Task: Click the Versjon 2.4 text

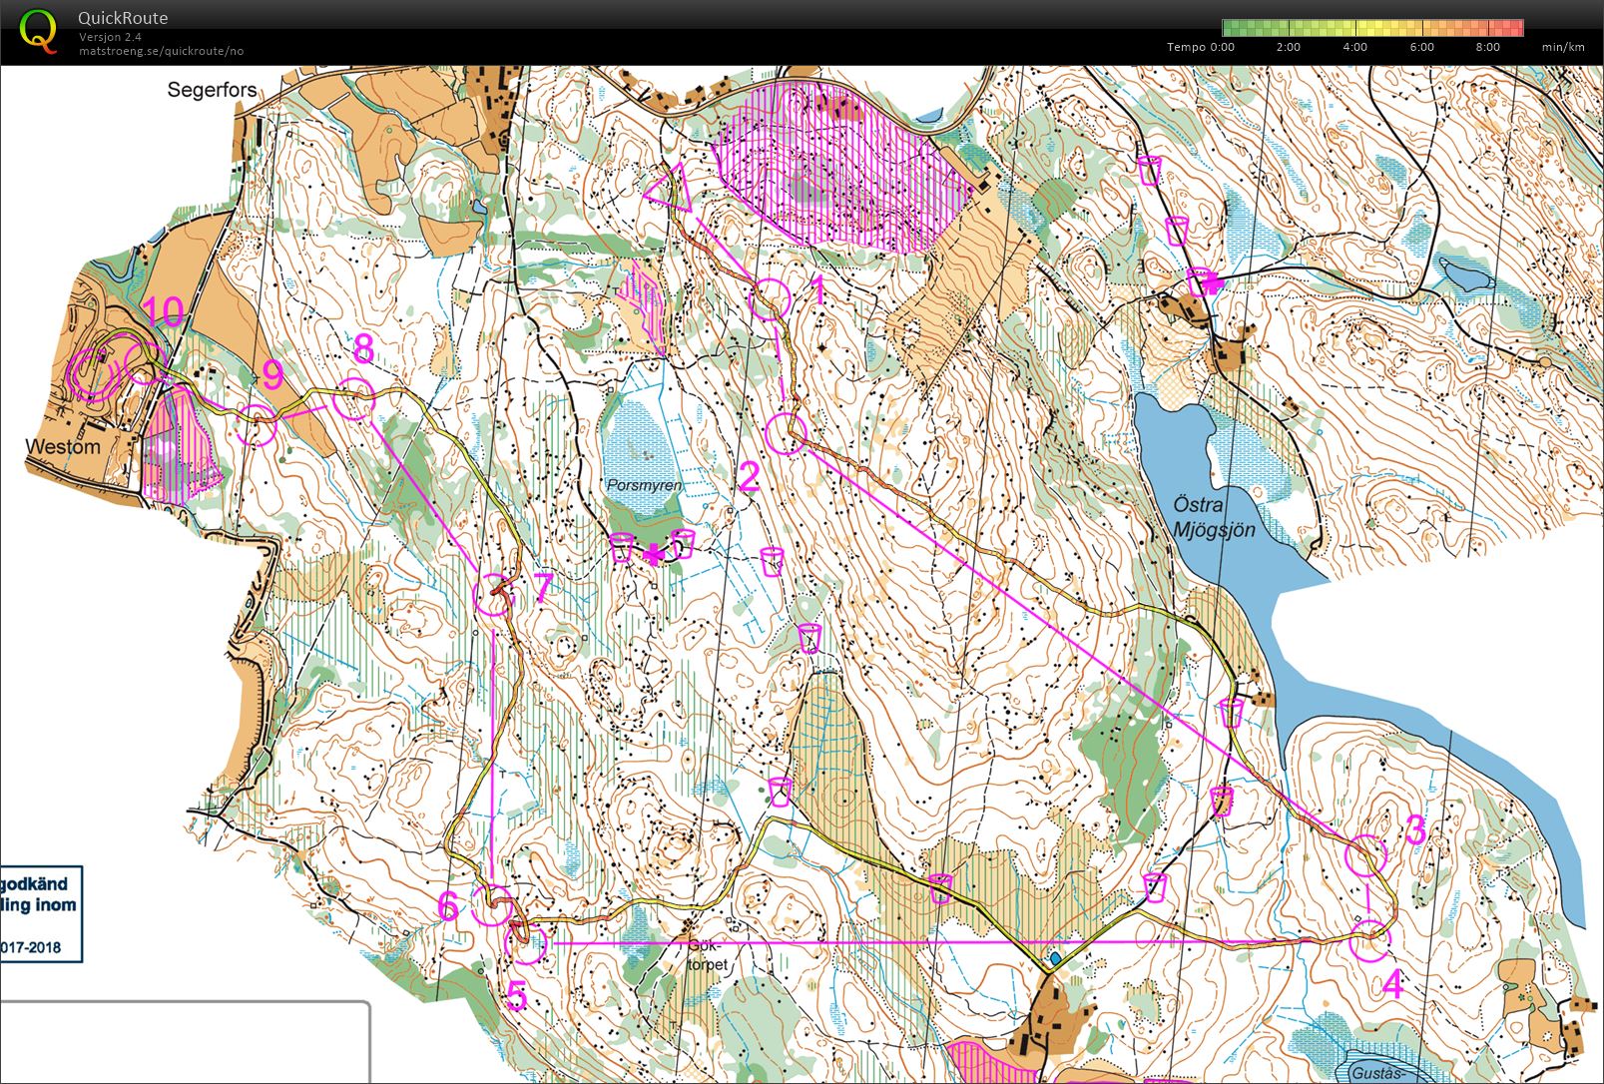Action: (x=110, y=37)
